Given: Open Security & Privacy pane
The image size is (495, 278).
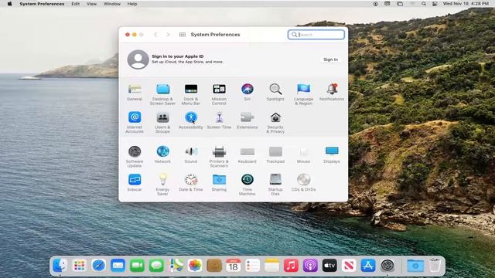Looking at the screenshot, I should pos(275,122).
